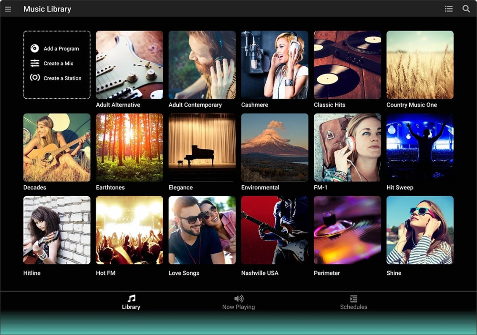Click the Create a Station option
This screenshot has width=477, height=335.
(62, 78)
